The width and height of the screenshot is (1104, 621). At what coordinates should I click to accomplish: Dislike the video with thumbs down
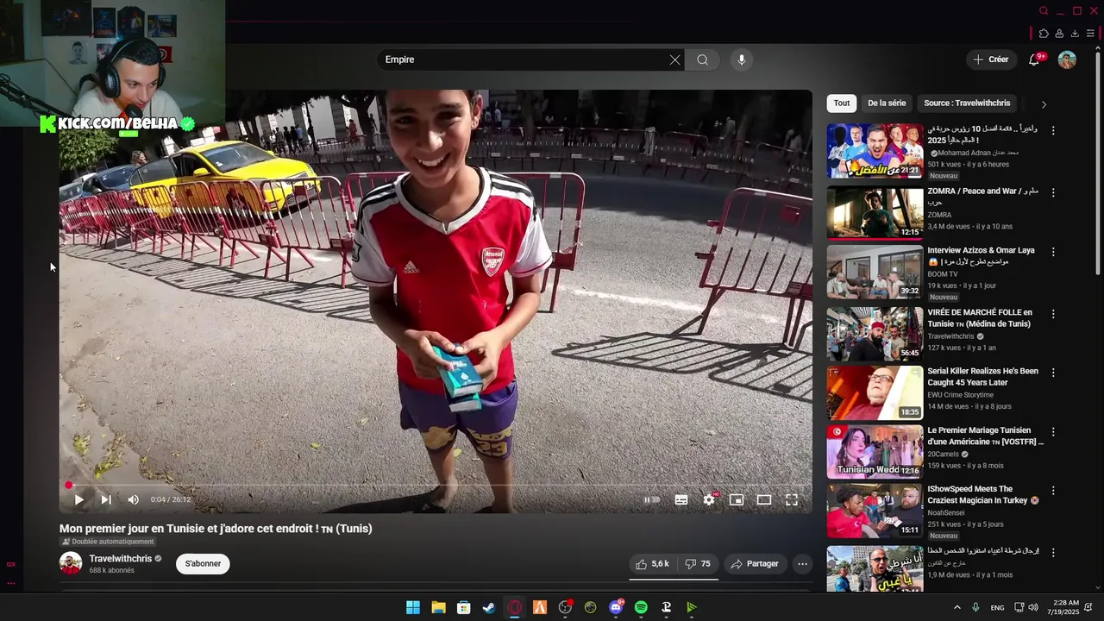click(x=698, y=564)
